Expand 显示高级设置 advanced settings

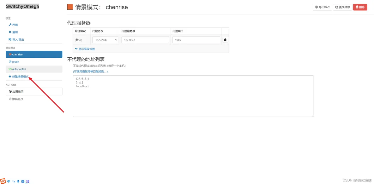tap(85, 49)
